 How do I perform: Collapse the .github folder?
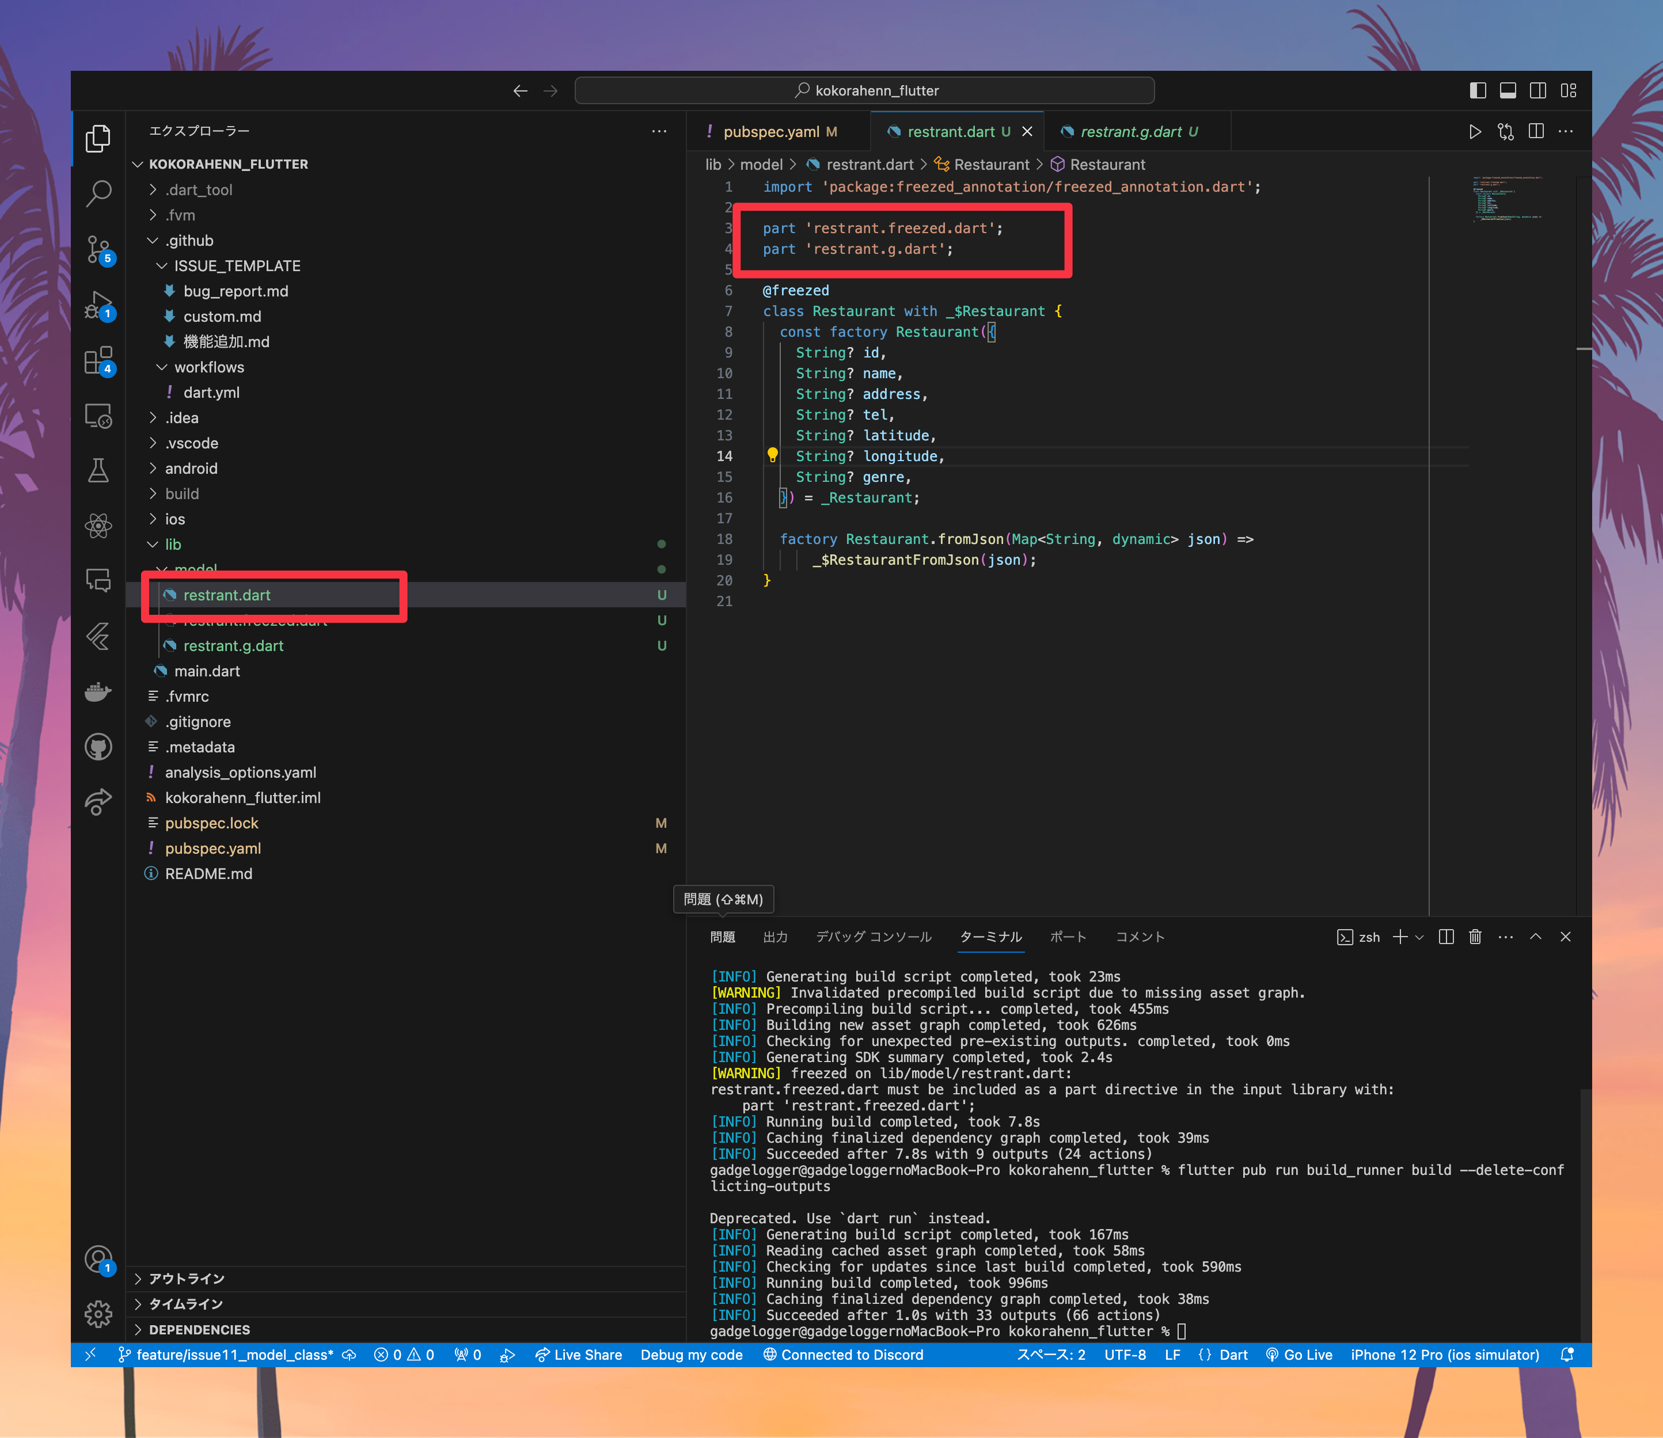point(189,241)
